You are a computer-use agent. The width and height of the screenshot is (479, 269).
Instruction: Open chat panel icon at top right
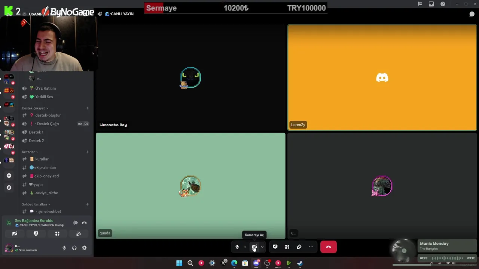coord(472,14)
